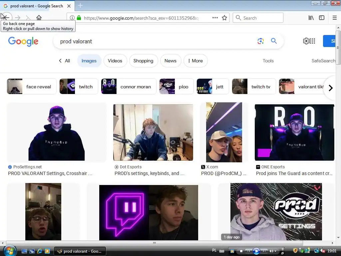Open page actions three-dots menu in address bar
The height and width of the screenshot is (256, 341).
pyautogui.click(x=215, y=18)
